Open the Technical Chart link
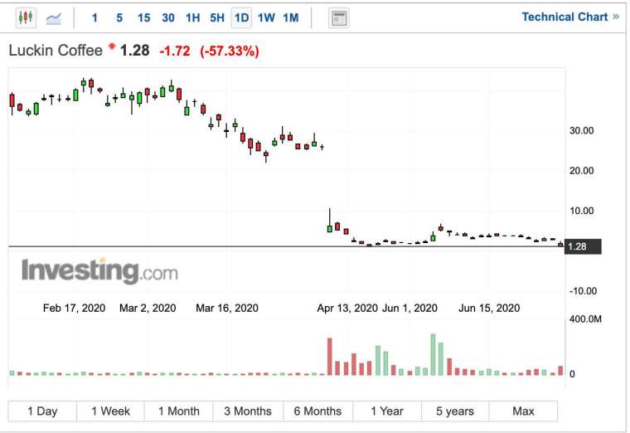 point(570,17)
